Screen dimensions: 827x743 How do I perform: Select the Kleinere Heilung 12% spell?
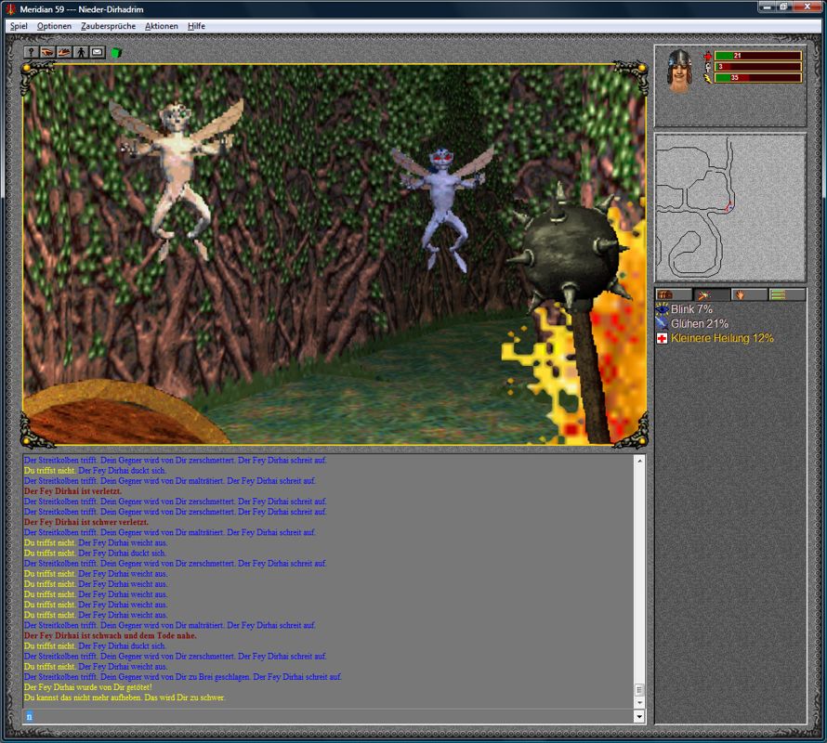(722, 338)
